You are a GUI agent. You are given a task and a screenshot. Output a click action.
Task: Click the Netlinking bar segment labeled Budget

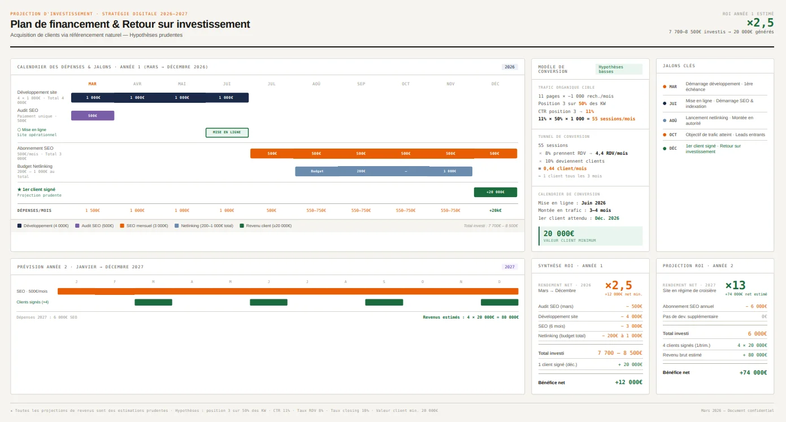[x=317, y=171]
